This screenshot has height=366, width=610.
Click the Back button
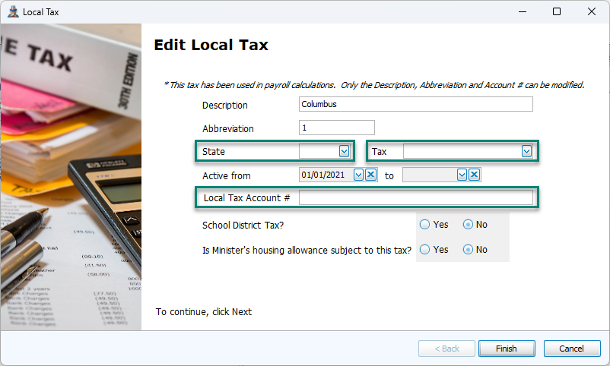pos(446,349)
